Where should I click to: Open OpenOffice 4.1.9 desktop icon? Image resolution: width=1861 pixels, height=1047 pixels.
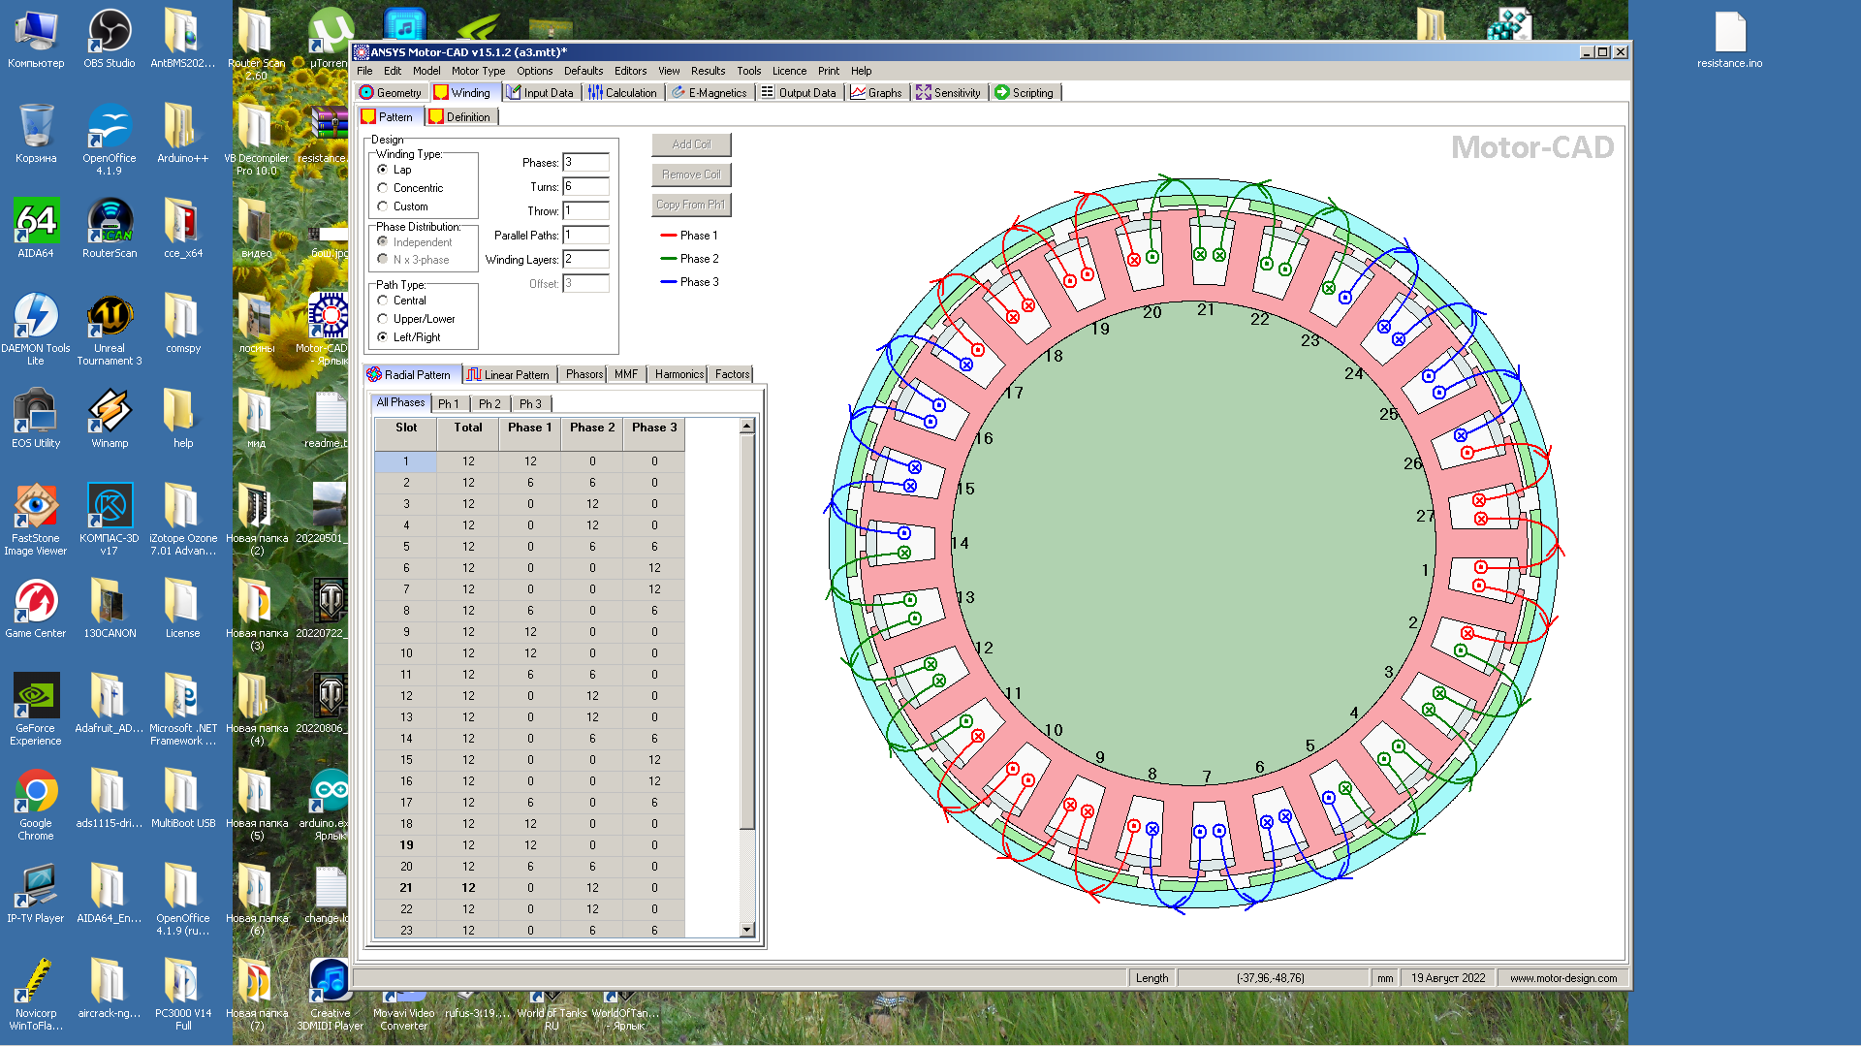pyautogui.click(x=110, y=140)
